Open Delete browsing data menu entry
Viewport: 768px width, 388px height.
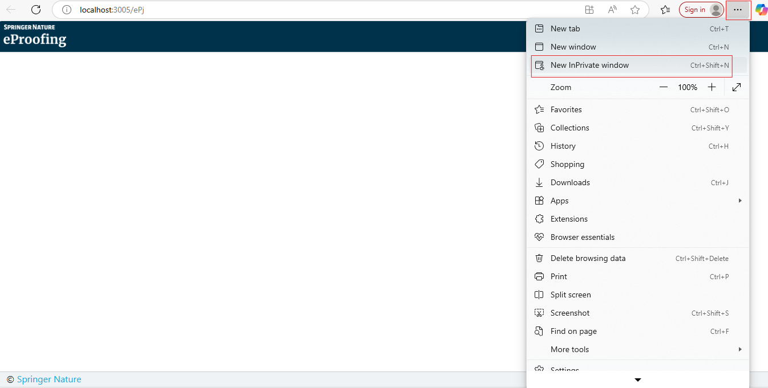click(x=588, y=258)
